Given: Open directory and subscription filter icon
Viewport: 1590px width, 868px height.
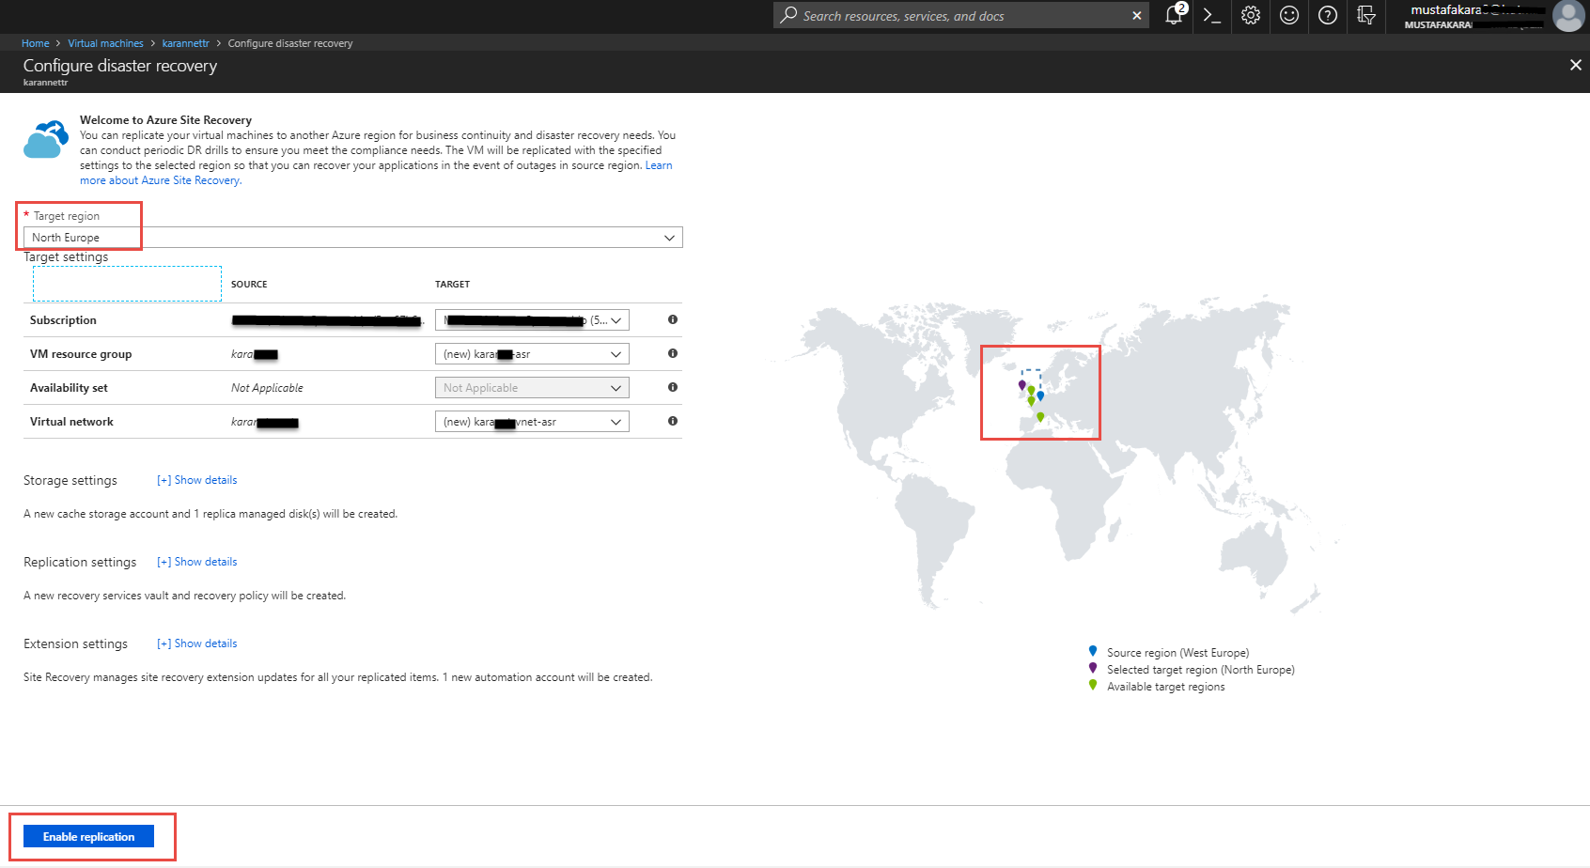Looking at the screenshot, I should [x=1366, y=15].
